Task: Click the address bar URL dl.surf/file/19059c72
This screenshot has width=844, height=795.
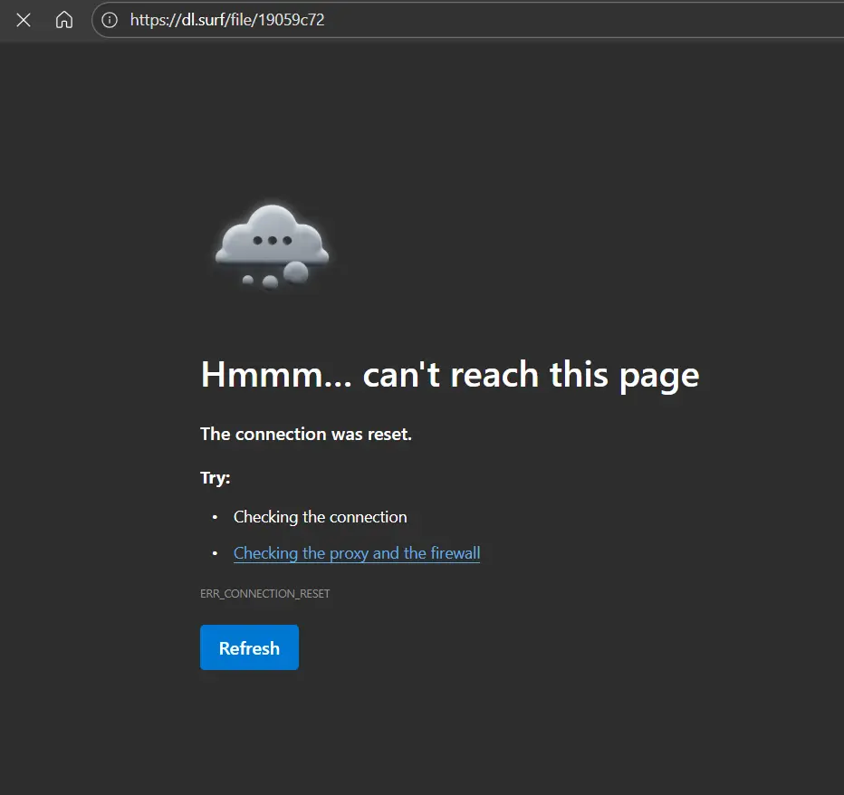Action: click(x=227, y=20)
